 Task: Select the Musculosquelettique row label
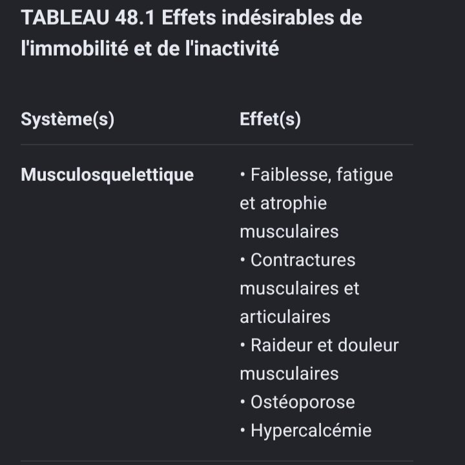tap(107, 175)
